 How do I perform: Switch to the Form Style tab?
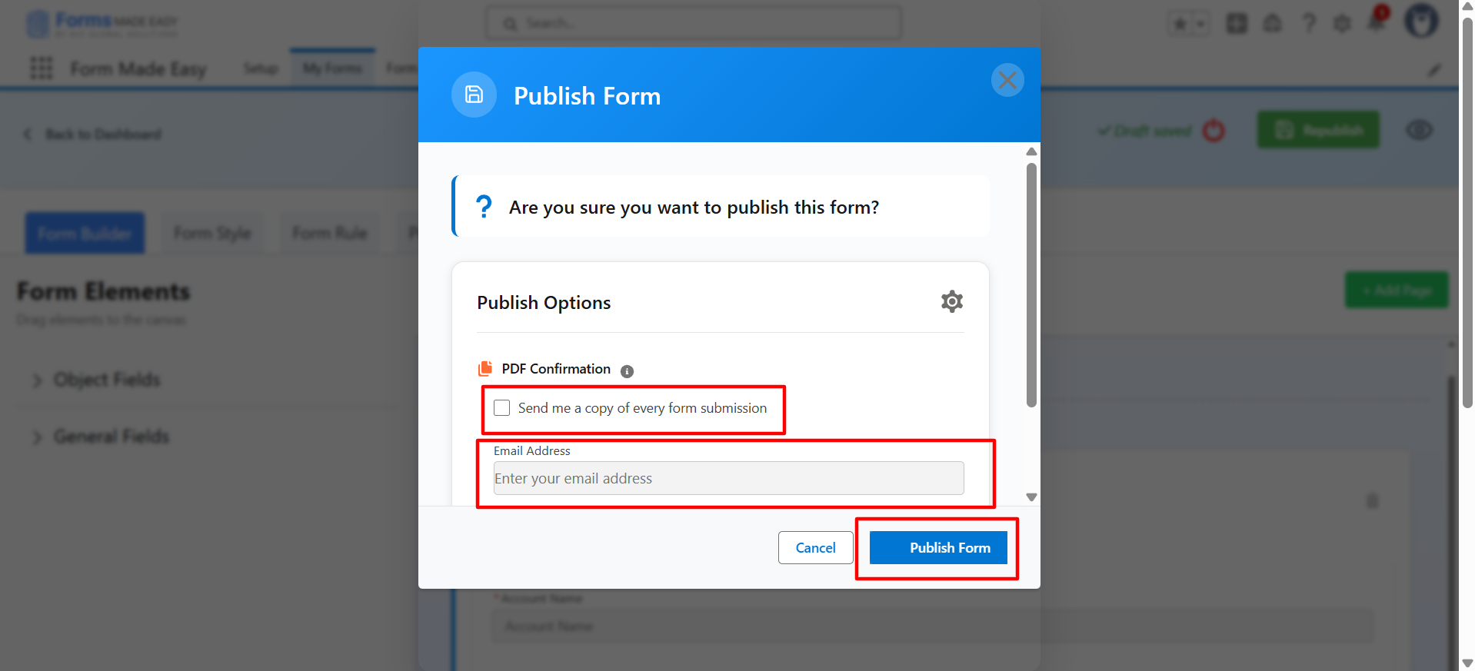pos(212,233)
